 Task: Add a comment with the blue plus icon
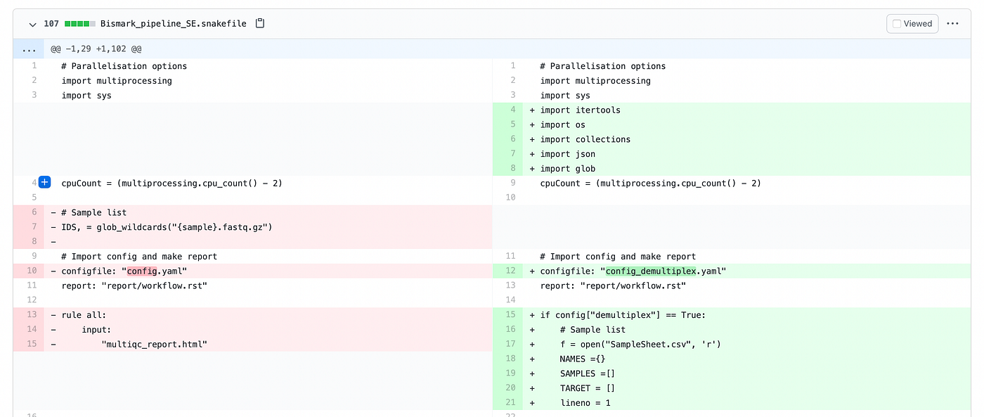(x=44, y=183)
